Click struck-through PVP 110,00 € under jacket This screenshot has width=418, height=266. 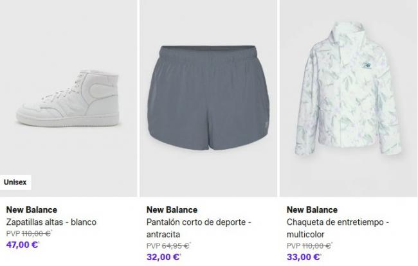pos(309,246)
